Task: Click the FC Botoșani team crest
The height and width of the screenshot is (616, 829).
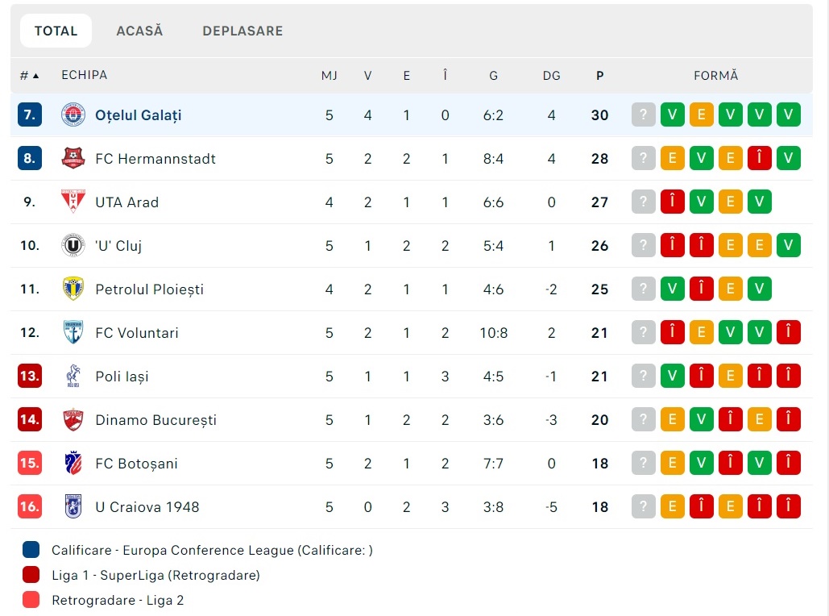Action: (x=73, y=463)
